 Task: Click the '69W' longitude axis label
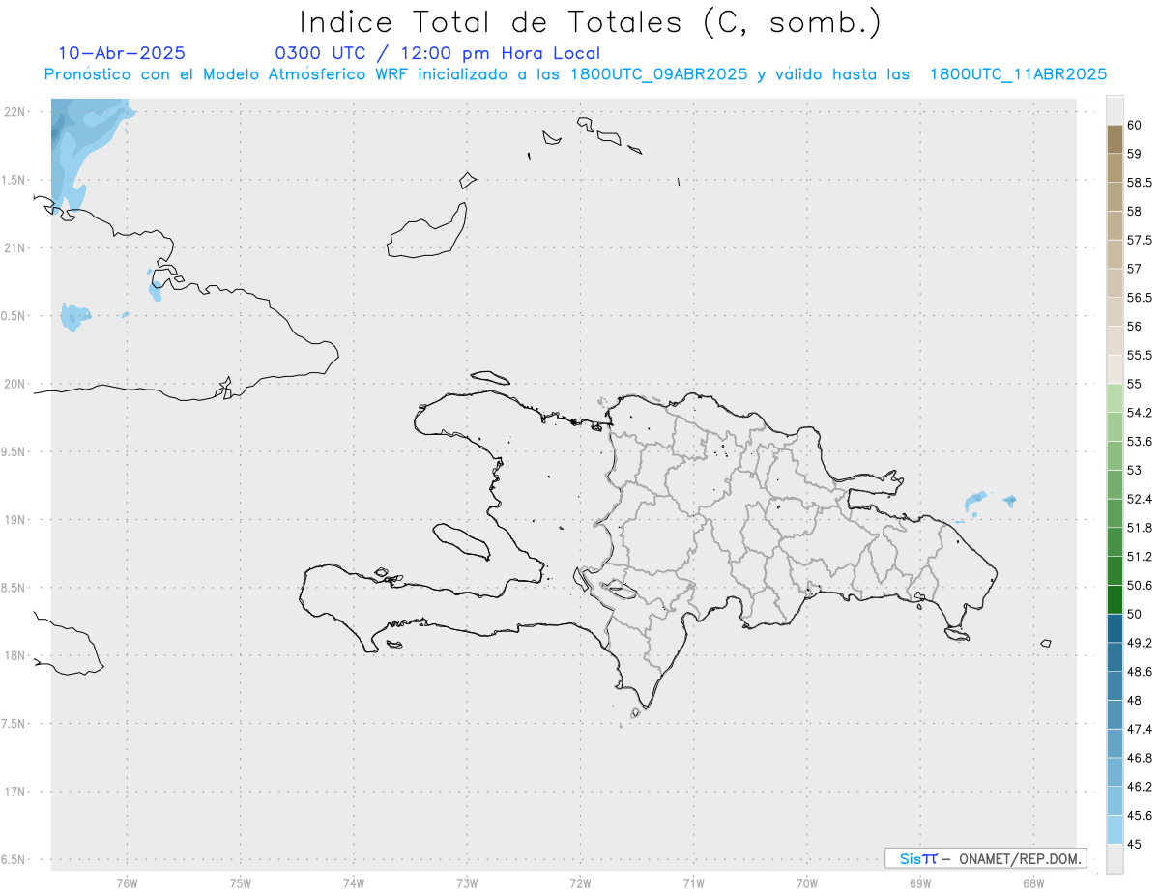[919, 882]
